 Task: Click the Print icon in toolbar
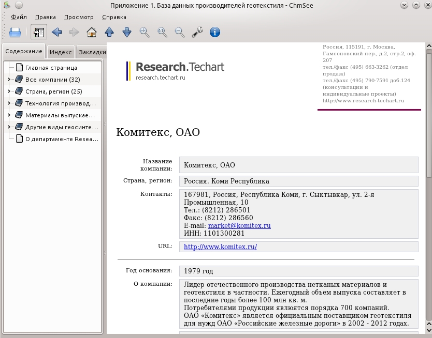[x=15, y=32]
